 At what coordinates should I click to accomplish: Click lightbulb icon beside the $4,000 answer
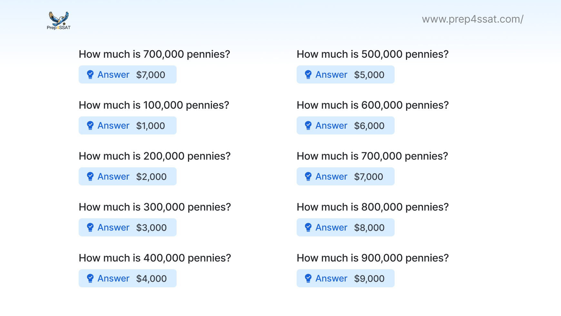(x=90, y=278)
